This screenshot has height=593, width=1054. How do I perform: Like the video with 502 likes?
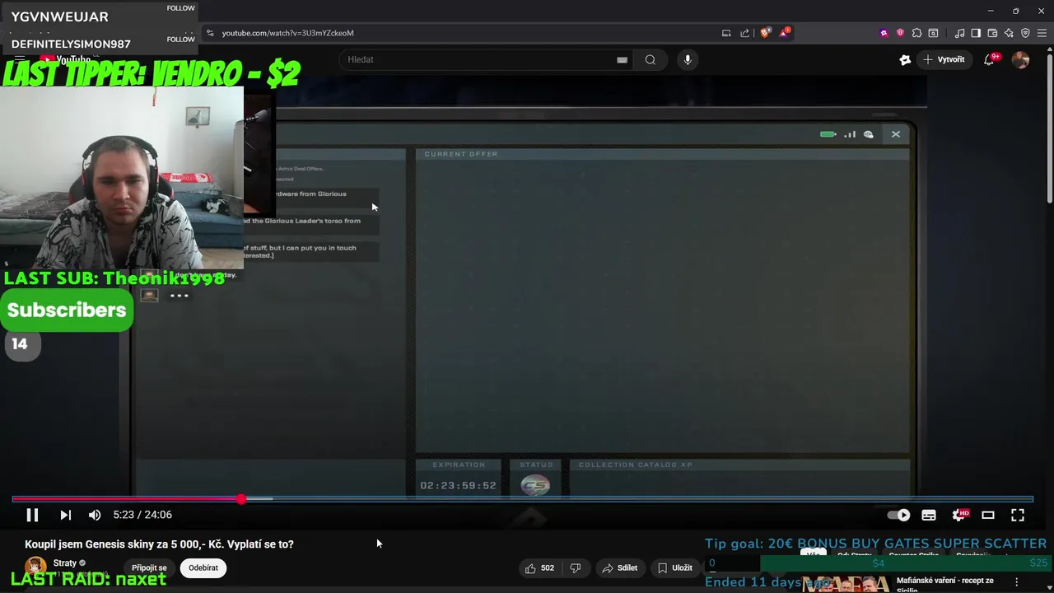tap(539, 567)
